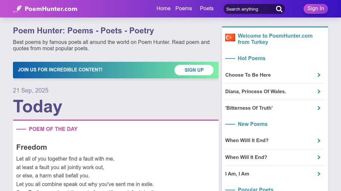
Task: Click chevron next to I Am, I Am
Action: click(319, 174)
